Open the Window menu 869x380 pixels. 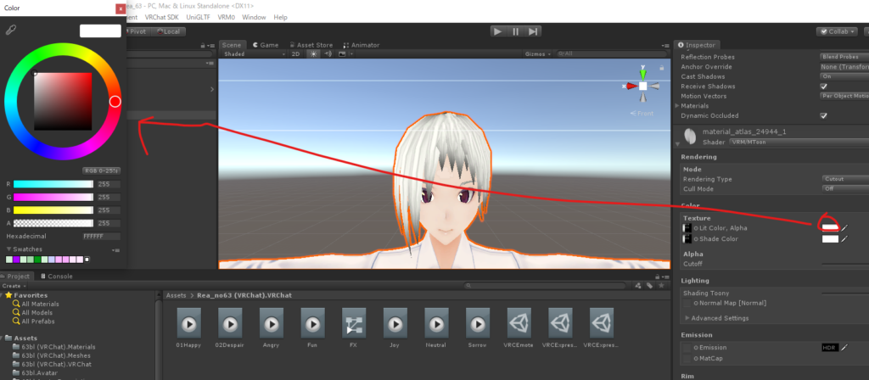[x=254, y=17]
